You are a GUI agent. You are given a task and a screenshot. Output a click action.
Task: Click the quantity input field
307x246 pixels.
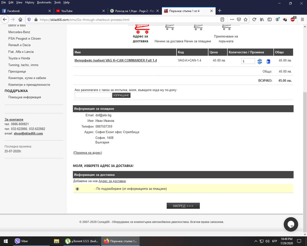pyautogui.click(x=248, y=61)
